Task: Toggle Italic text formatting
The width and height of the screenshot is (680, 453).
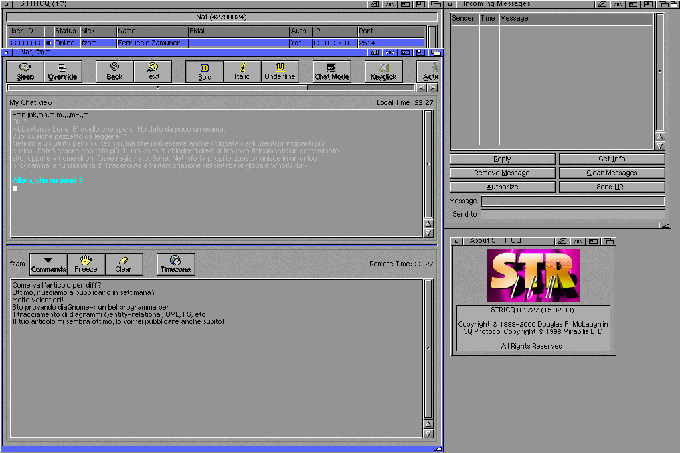Action: 242,71
